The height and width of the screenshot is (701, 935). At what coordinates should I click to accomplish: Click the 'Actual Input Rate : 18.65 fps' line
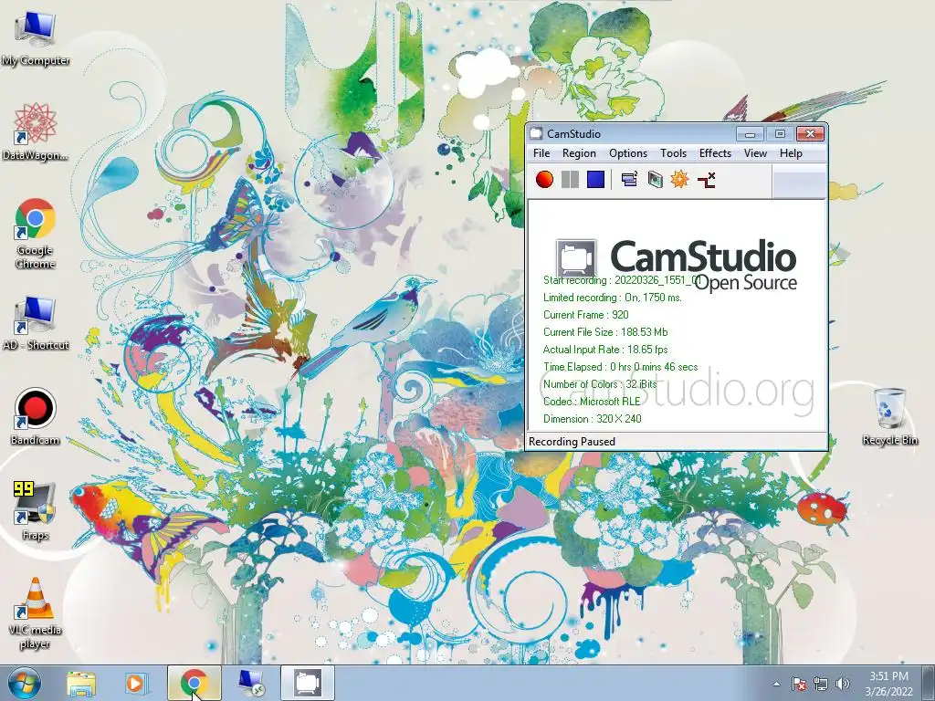605,350
